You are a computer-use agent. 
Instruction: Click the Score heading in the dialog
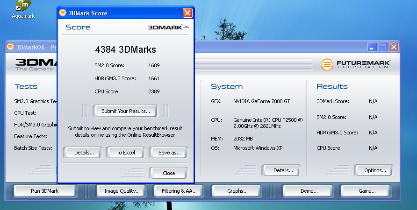(x=78, y=27)
